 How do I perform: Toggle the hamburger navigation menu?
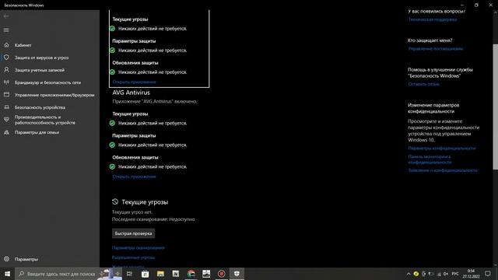click(6, 30)
